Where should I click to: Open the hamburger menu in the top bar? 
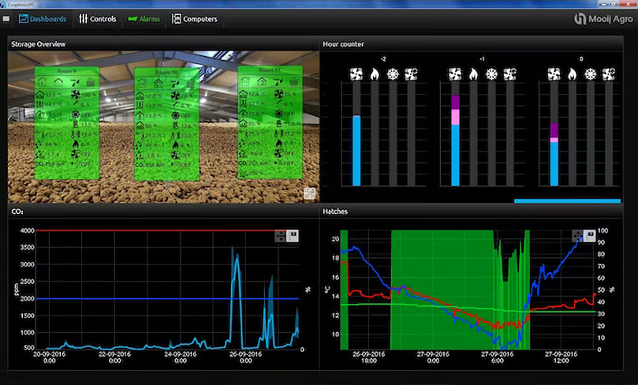coord(6,19)
